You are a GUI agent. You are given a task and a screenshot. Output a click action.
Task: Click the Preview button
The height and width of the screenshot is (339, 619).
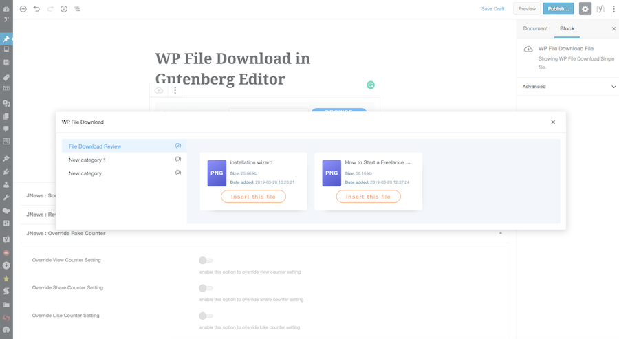pyautogui.click(x=527, y=9)
